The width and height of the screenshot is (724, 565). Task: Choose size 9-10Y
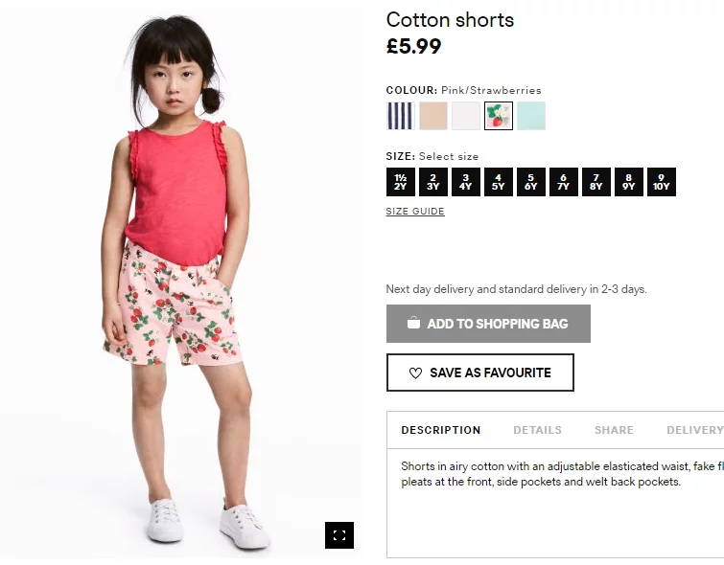coord(662,182)
